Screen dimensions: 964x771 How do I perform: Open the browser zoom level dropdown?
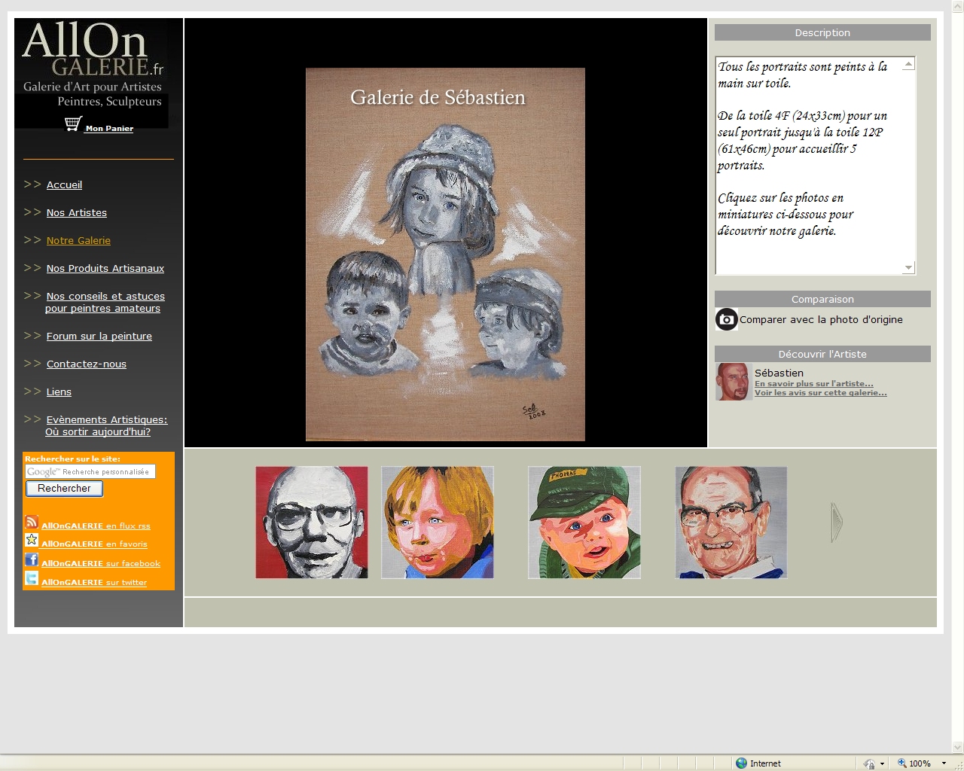[x=944, y=763]
